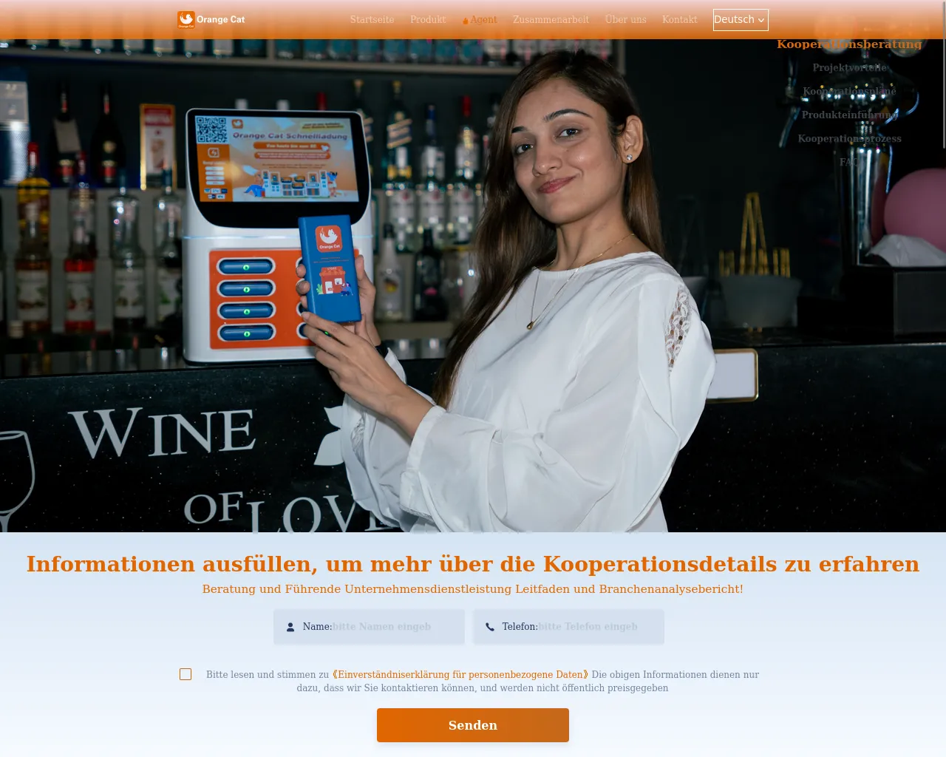Click the Senden button

click(x=473, y=725)
